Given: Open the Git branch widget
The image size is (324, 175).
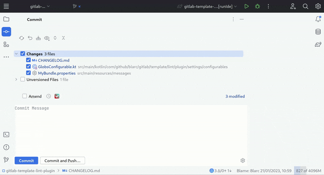Looking at the screenshot, I should tap(77, 6).
